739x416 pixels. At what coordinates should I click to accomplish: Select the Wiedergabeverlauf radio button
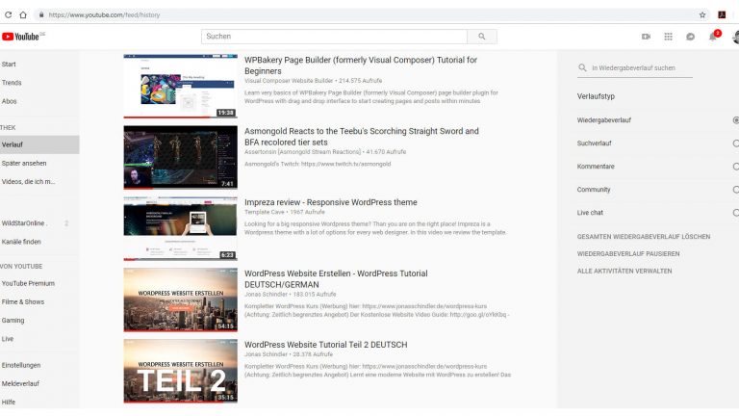(736, 120)
